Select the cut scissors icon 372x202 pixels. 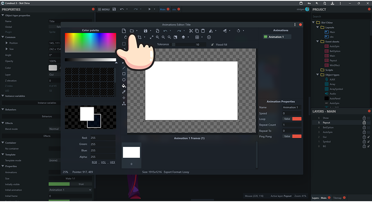(x=191, y=31)
